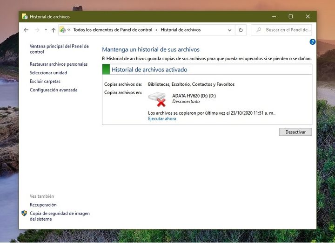Close the Historial de archivos window
Image resolution: width=335 pixels, height=243 pixels.
308,16
